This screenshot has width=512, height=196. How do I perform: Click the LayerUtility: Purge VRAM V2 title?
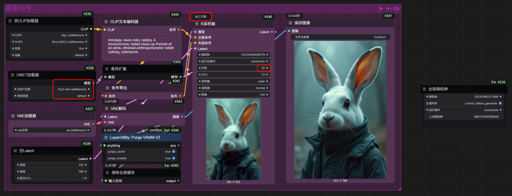(135, 137)
